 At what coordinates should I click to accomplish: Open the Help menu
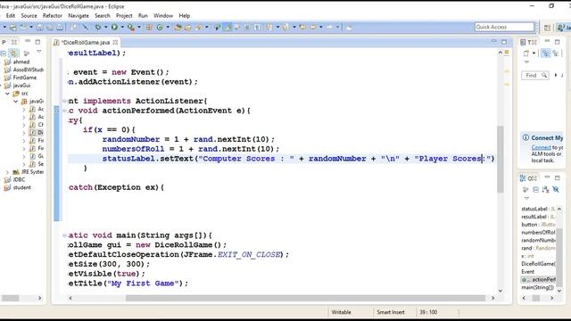pos(185,16)
